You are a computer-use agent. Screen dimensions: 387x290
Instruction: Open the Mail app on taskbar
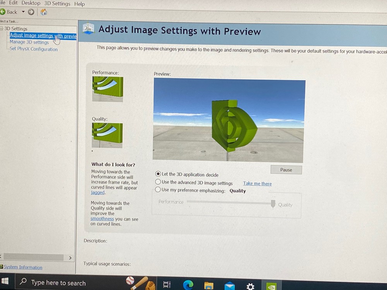tap(229, 286)
